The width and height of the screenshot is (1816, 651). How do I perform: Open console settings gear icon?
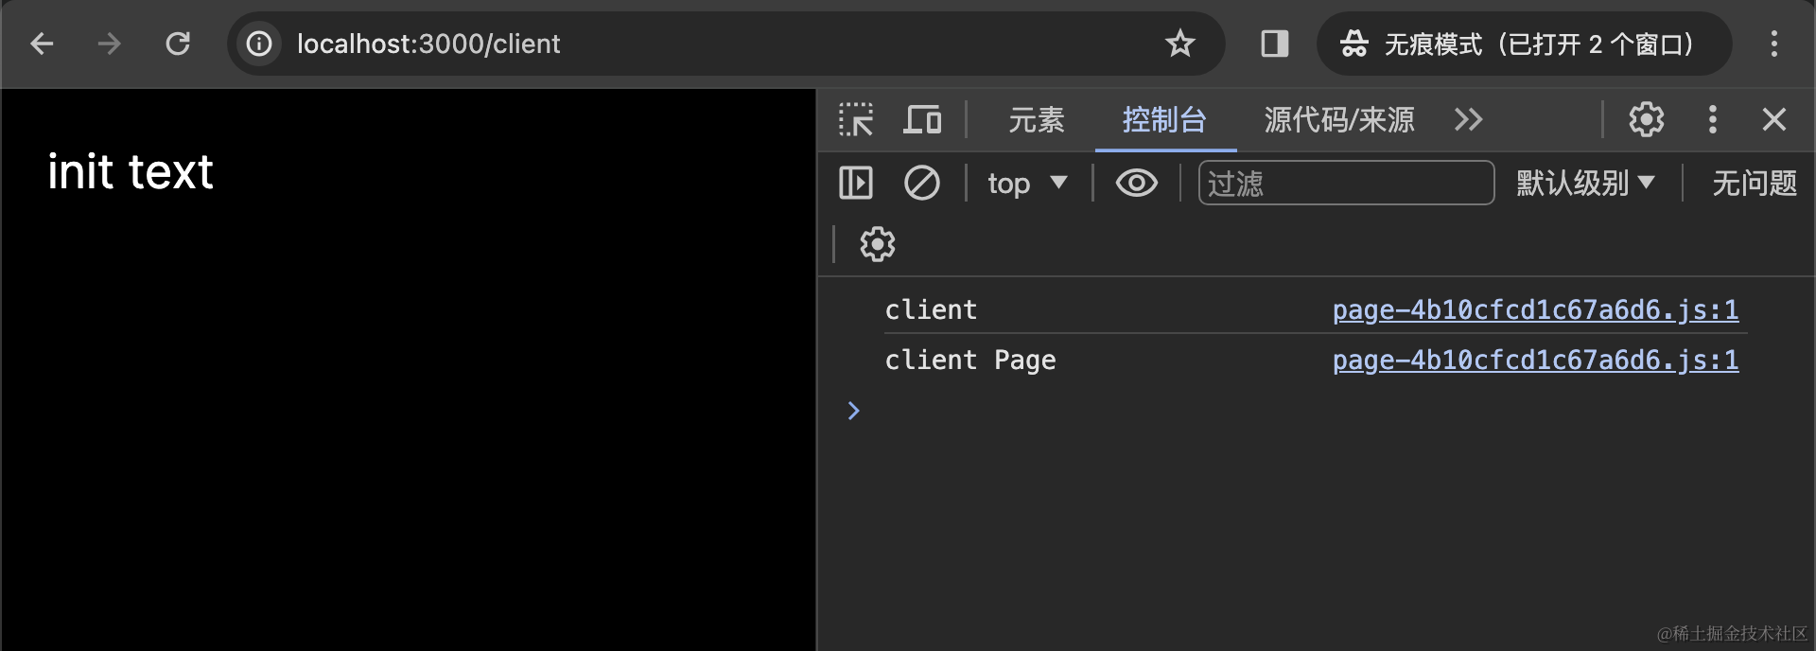(877, 244)
